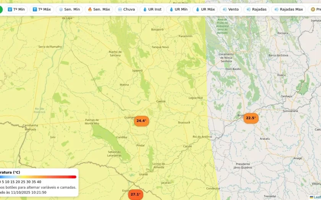Click the Pindaí town label
Viewport: 321px width, 200px height.
click(x=141, y=146)
